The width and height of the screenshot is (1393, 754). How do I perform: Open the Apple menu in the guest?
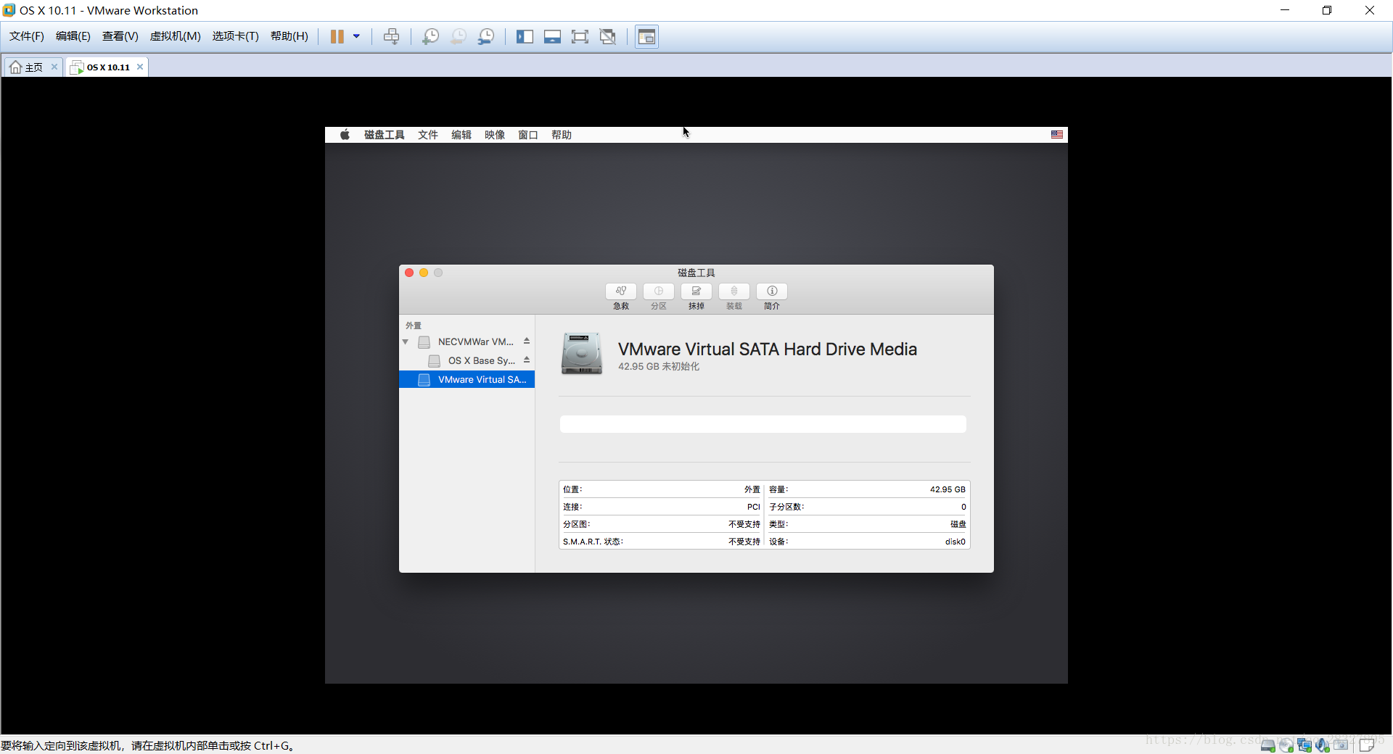pos(345,135)
